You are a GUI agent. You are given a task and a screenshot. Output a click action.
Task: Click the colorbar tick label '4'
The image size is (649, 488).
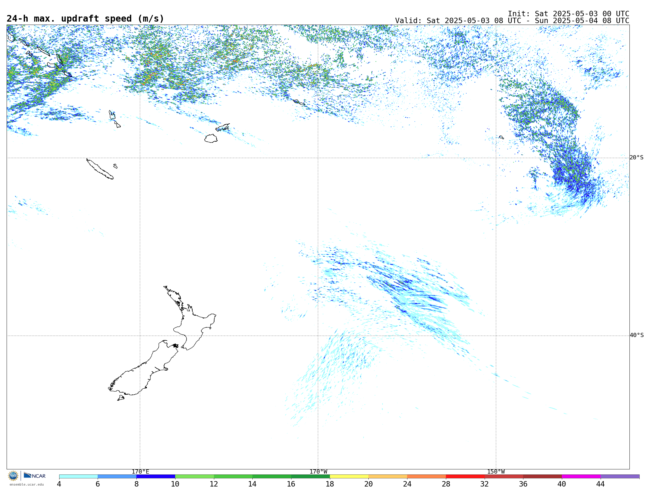pyautogui.click(x=59, y=484)
